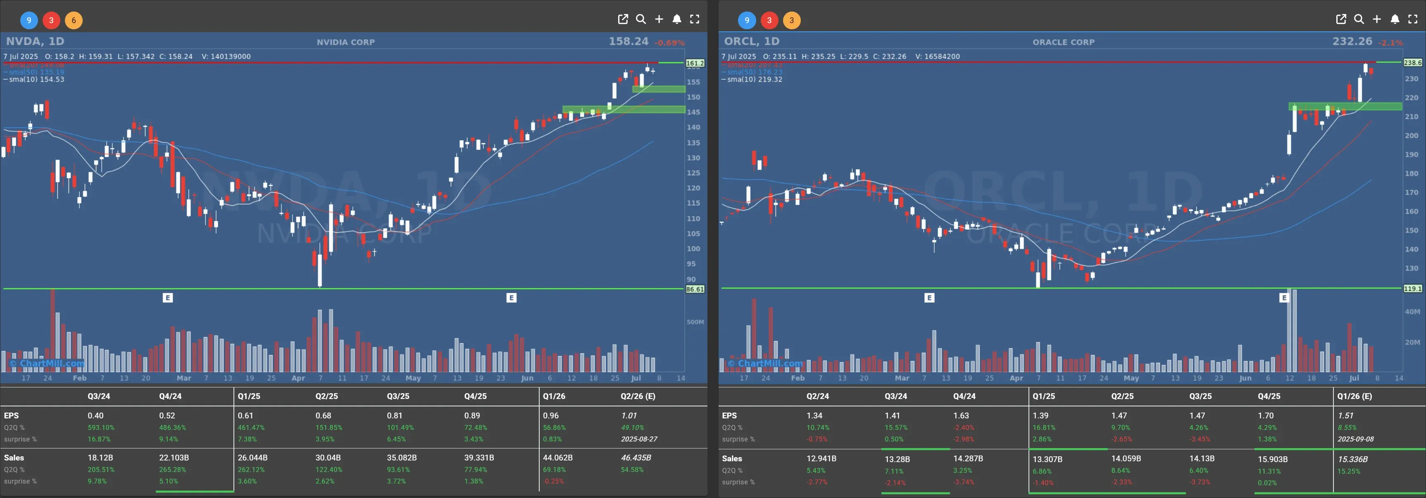Click NVDA next earnings date 2025-08-27

(x=639, y=439)
